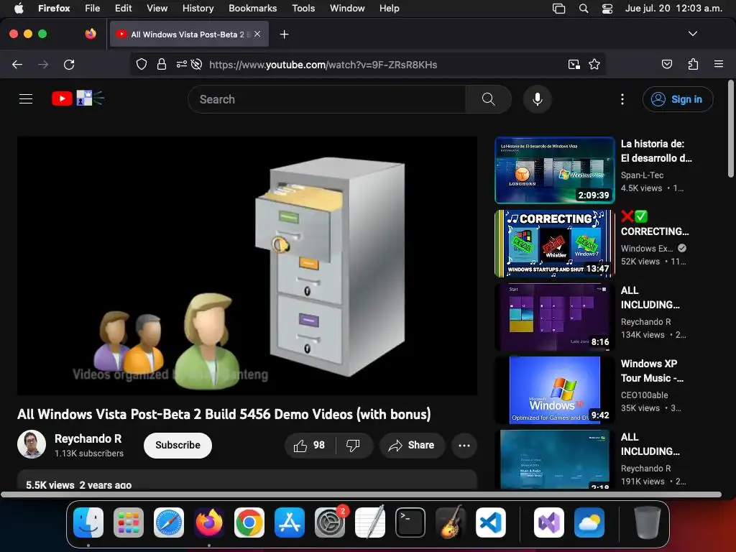Launch Terminal from the dock
This screenshot has height=552, width=736.
(x=410, y=523)
